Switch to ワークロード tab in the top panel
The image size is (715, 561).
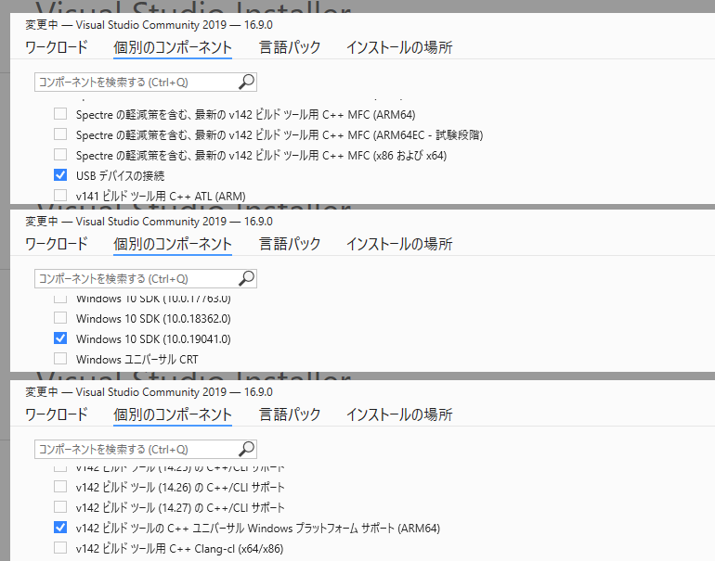pyautogui.click(x=56, y=47)
